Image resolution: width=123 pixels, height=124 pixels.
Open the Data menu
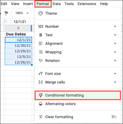coord(57,4)
